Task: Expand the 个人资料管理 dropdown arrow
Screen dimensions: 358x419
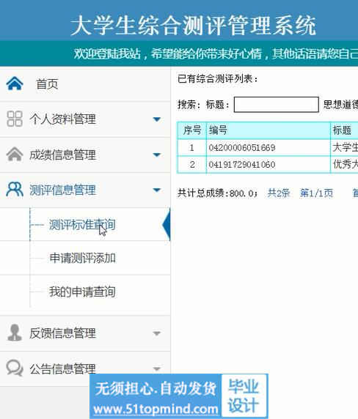Action: (x=157, y=119)
